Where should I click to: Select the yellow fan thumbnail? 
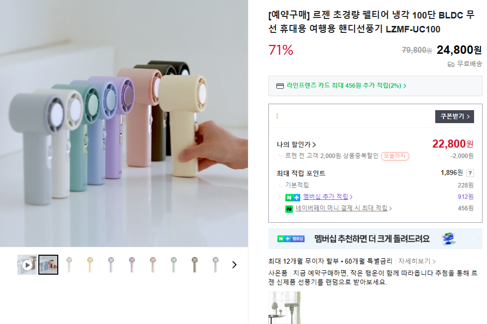click(x=90, y=265)
